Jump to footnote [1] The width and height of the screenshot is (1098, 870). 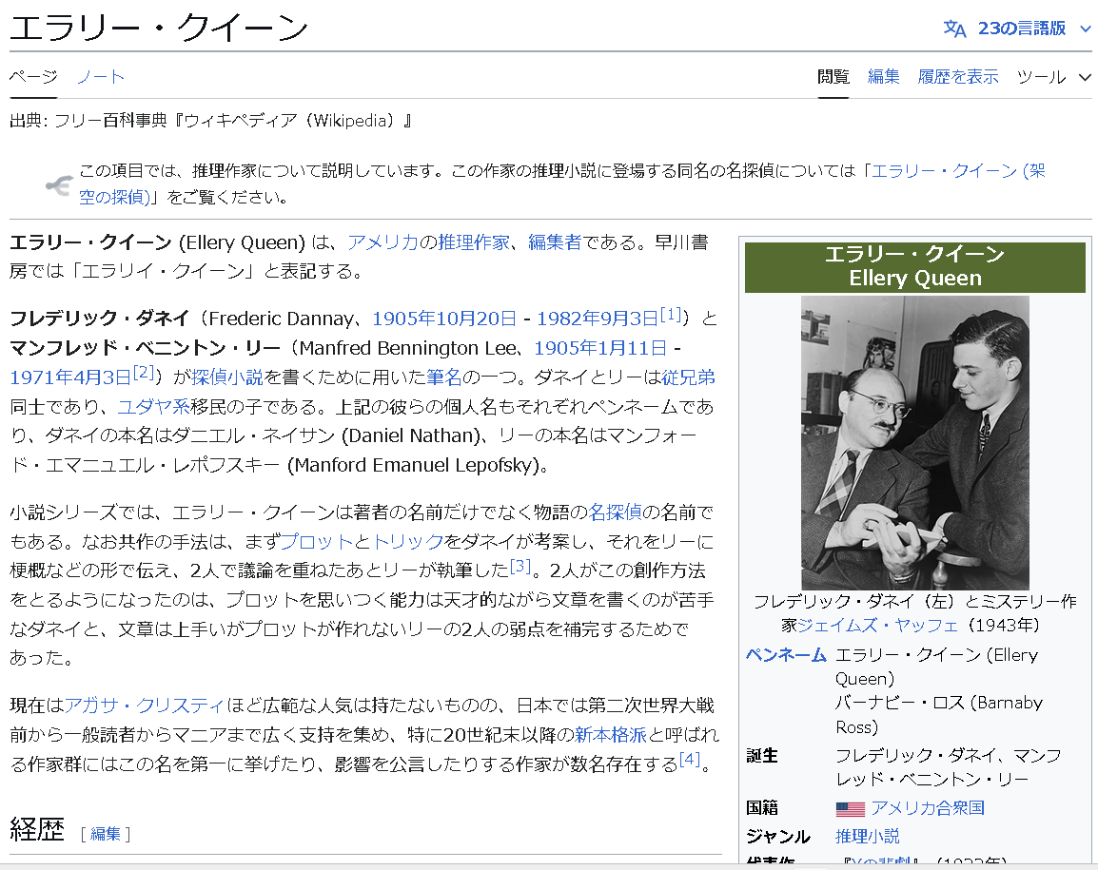click(671, 315)
